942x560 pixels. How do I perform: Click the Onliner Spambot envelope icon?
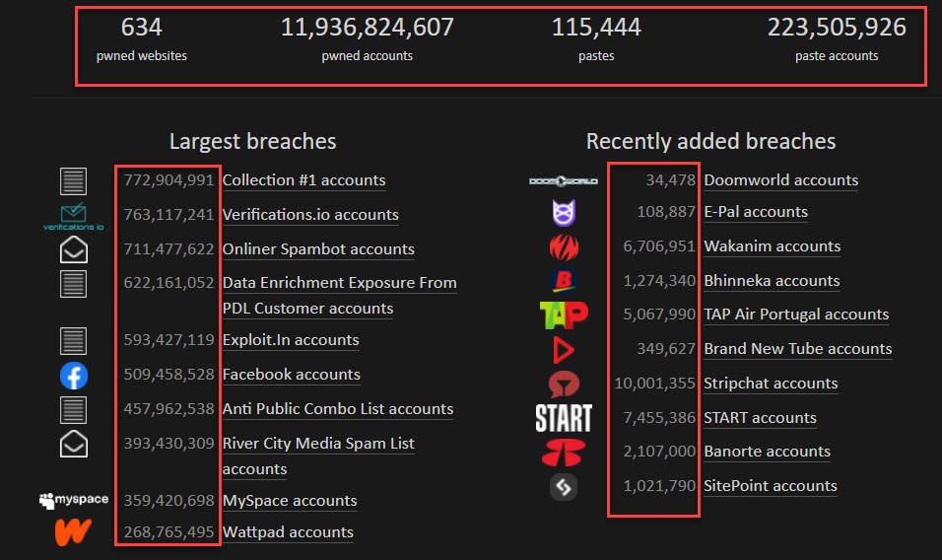point(74,249)
